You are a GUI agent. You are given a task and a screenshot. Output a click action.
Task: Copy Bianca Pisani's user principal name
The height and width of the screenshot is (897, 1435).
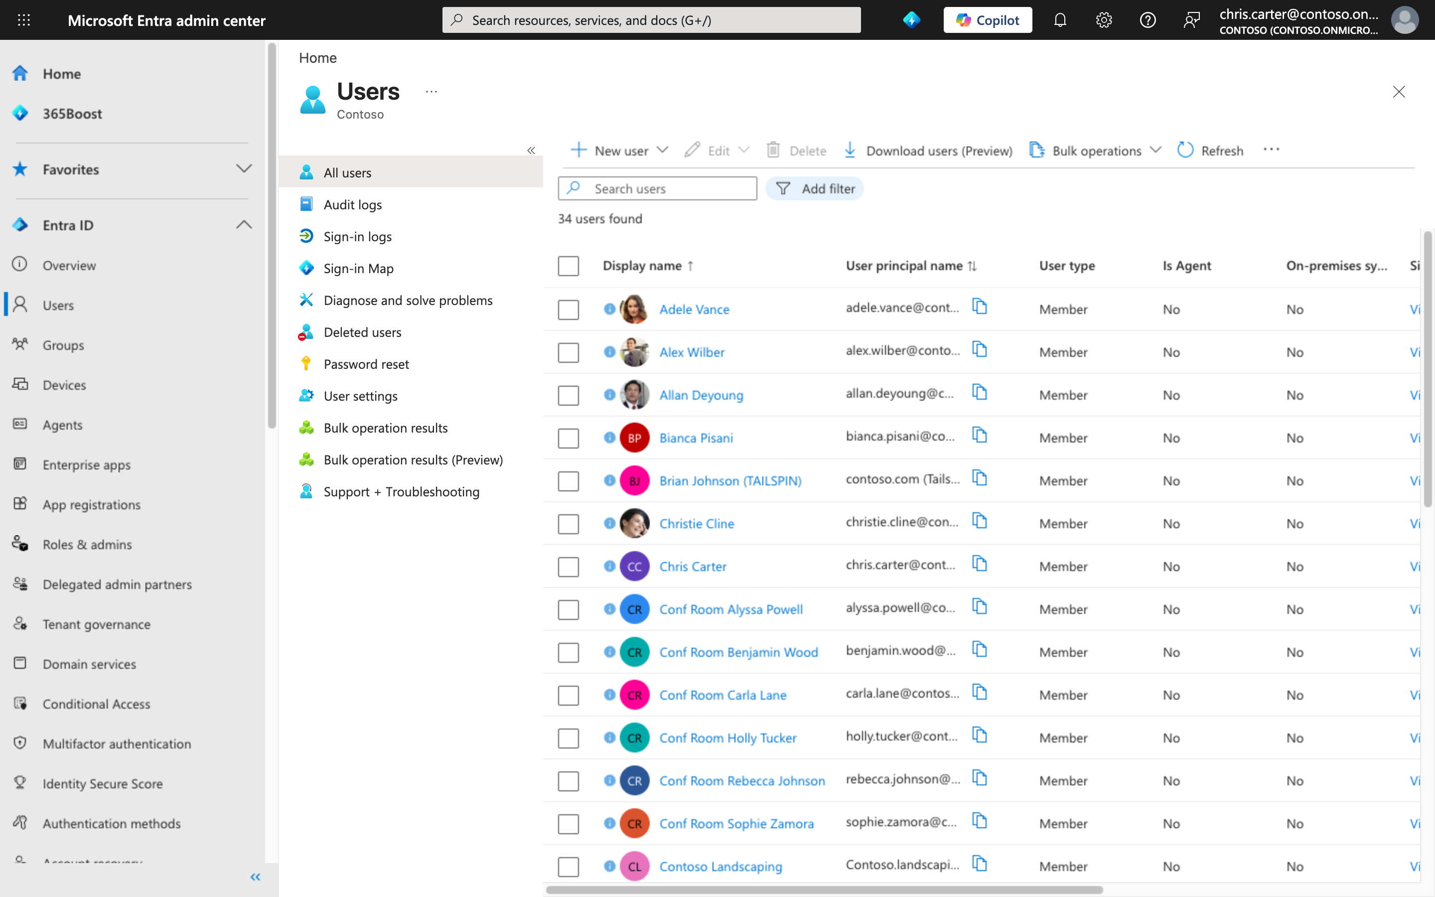(980, 436)
